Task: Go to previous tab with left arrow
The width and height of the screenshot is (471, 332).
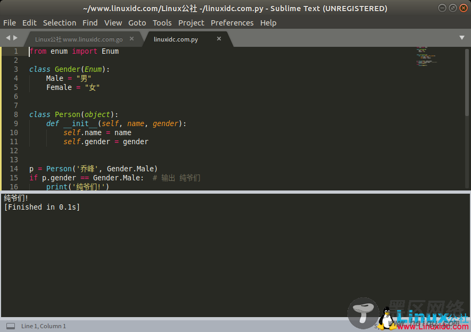Action: coord(8,38)
